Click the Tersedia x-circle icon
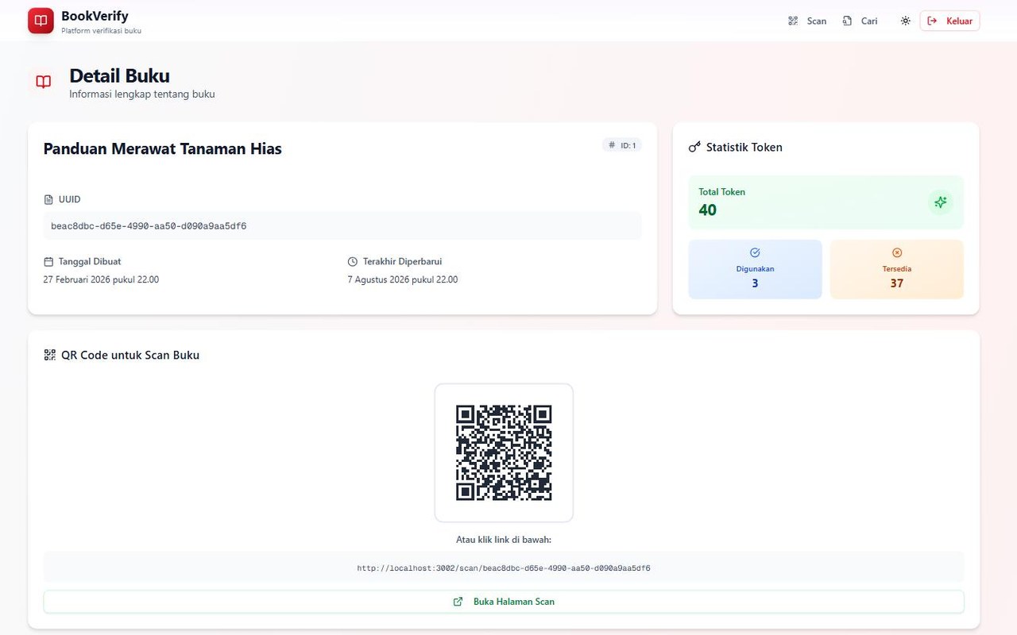 [897, 252]
